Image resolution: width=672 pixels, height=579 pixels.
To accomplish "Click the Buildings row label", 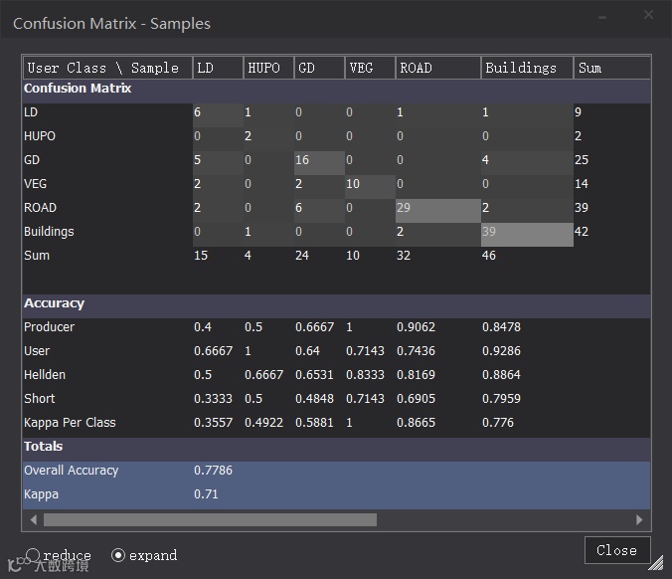I will tap(49, 232).
